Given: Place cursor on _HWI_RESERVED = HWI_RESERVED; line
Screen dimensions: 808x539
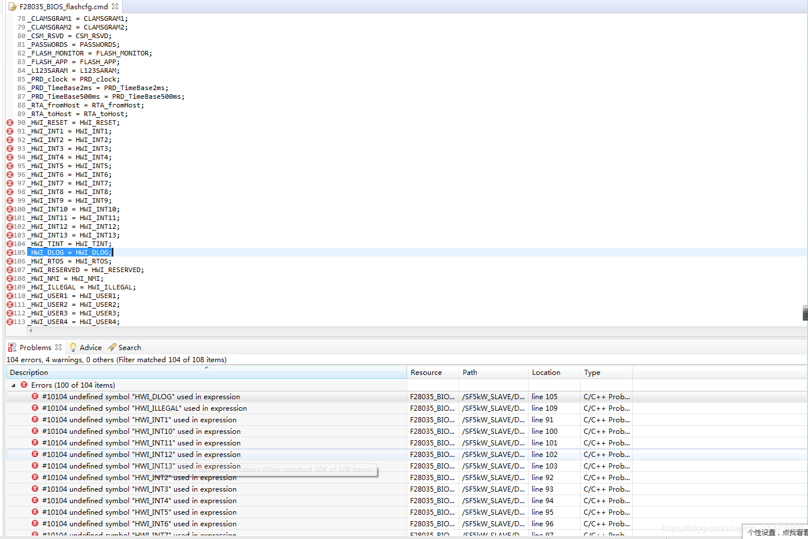Looking at the screenshot, I should click(x=86, y=270).
